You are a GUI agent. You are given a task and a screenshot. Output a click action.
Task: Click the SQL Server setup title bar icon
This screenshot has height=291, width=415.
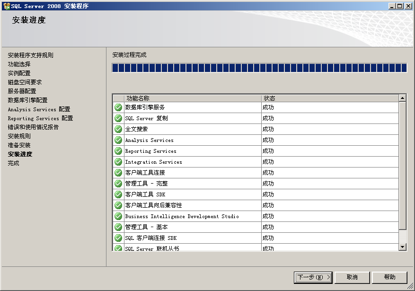pos(6,6)
